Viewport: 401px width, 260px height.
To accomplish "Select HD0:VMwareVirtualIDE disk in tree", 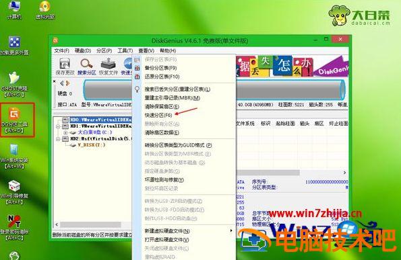I will click(101, 120).
